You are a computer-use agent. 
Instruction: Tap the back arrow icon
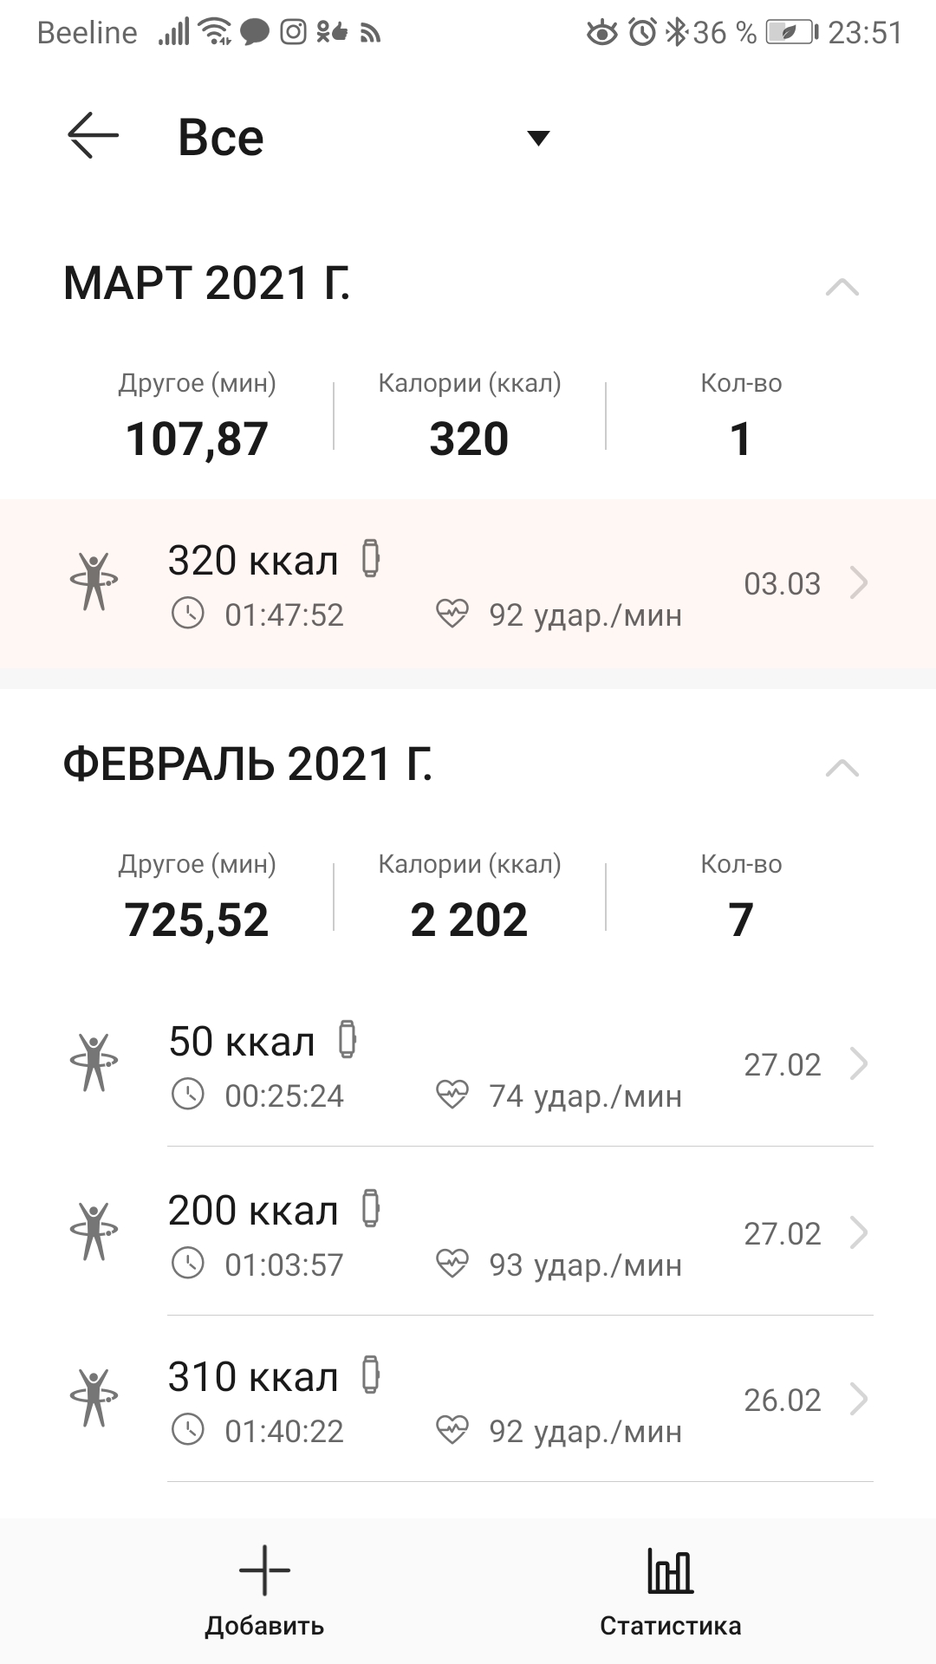pyautogui.click(x=93, y=136)
